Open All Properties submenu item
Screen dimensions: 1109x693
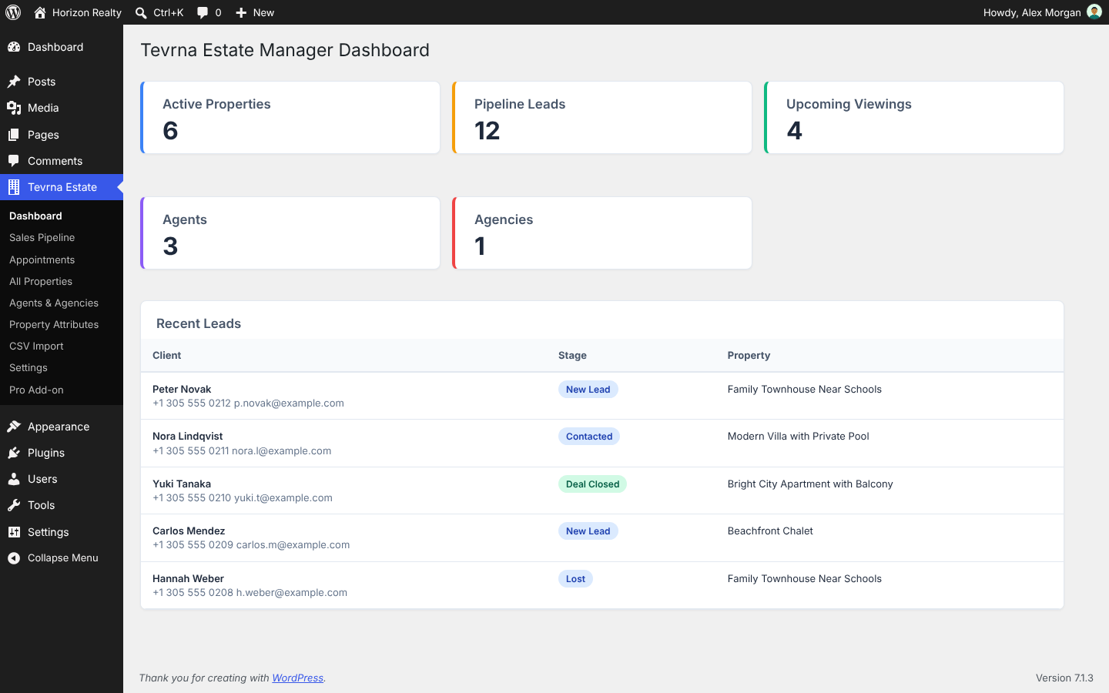pos(41,282)
